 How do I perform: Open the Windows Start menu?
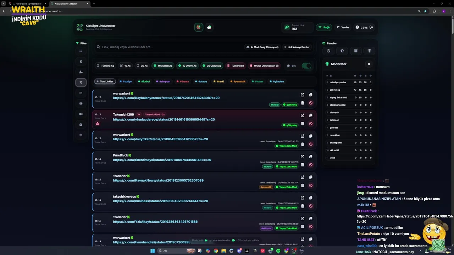(153, 251)
